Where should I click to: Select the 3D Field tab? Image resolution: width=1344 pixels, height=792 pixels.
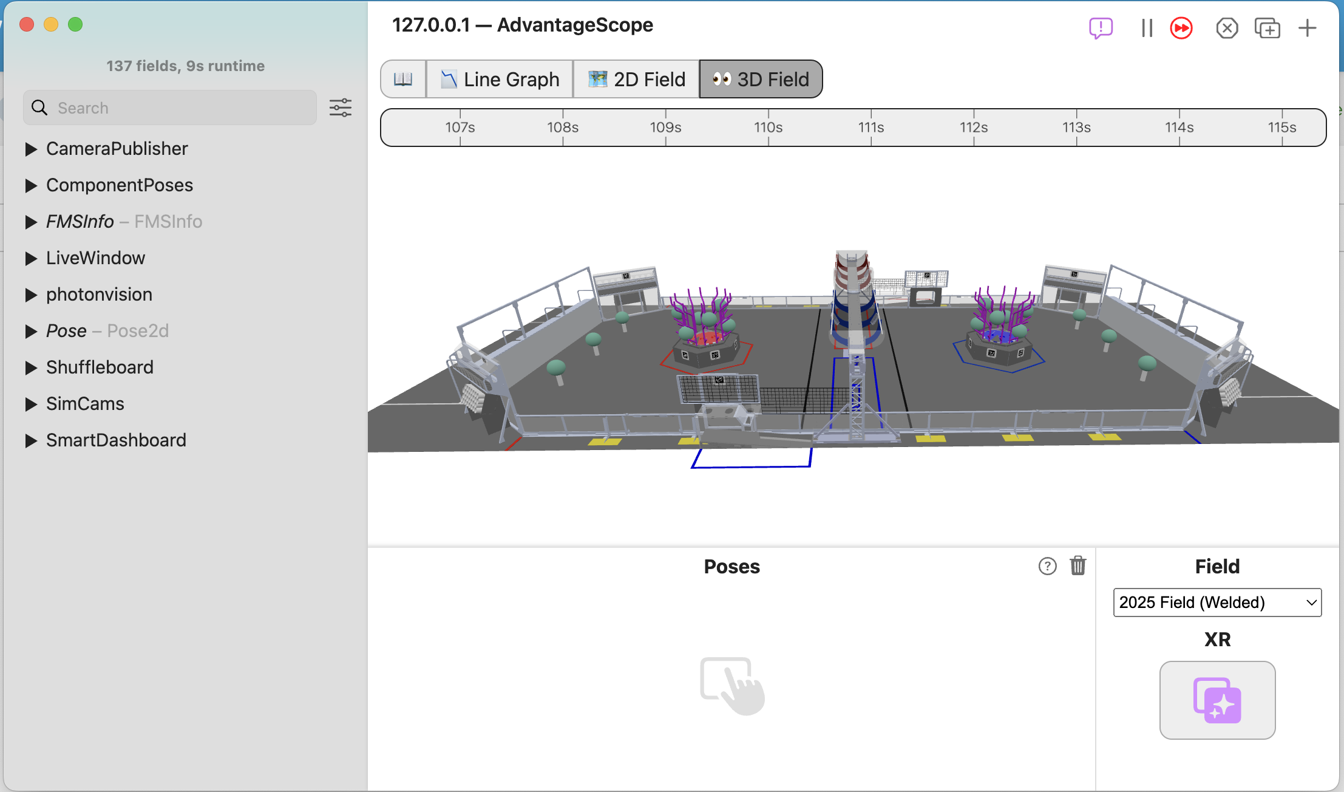click(x=761, y=79)
